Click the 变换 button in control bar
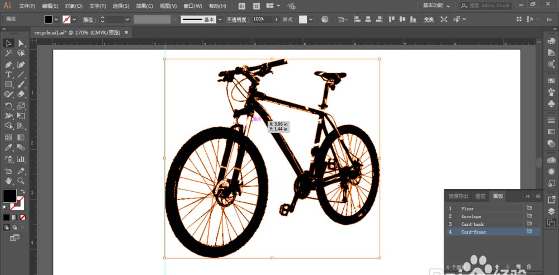Viewport: 559px width, 275px height. click(x=429, y=19)
